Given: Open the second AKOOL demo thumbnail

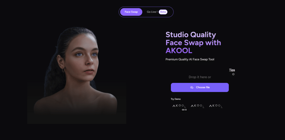Looking at the screenshot, I should 197,106.
